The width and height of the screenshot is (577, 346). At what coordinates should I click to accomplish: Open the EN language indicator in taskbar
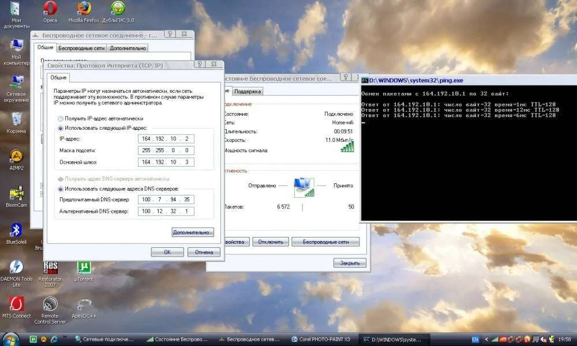[x=475, y=339]
